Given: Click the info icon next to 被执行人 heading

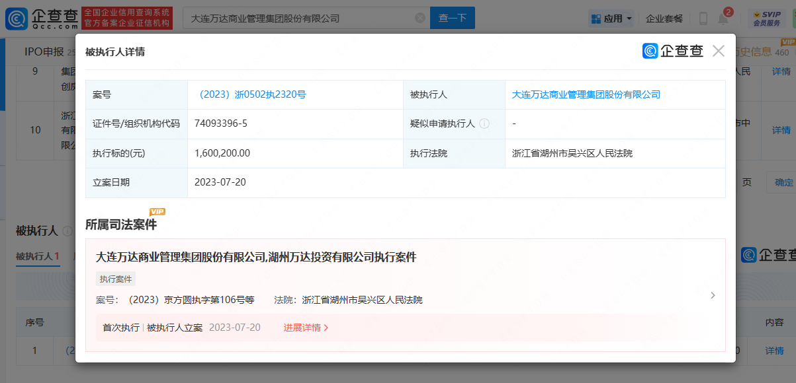Looking at the screenshot, I should pos(67,231).
